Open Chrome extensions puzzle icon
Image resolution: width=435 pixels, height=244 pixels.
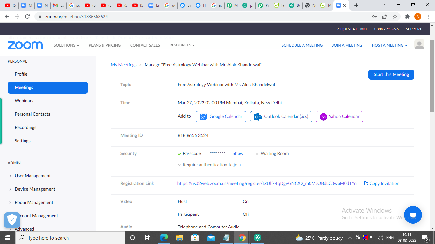[x=407, y=17]
